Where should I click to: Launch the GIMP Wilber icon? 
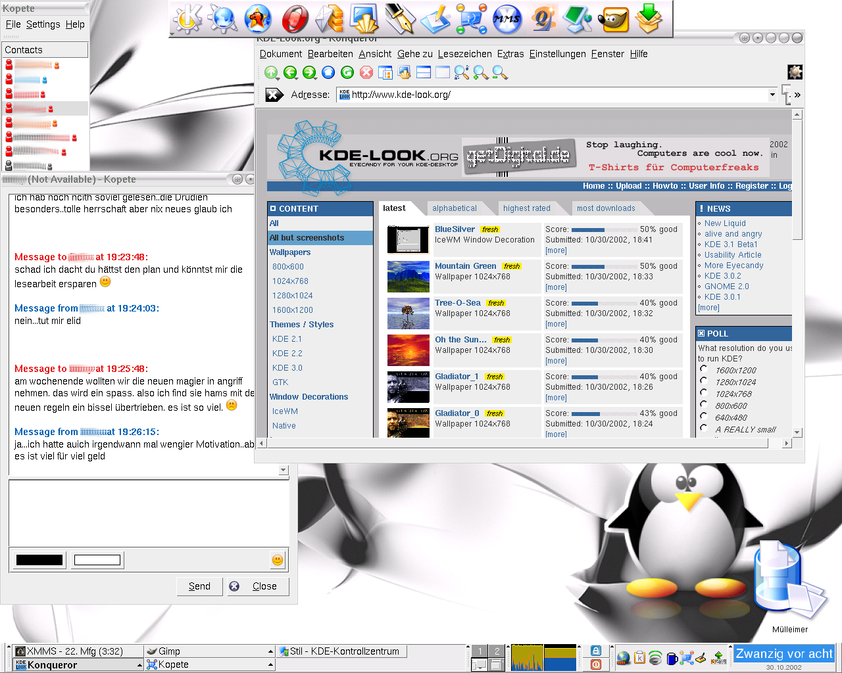[x=613, y=18]
